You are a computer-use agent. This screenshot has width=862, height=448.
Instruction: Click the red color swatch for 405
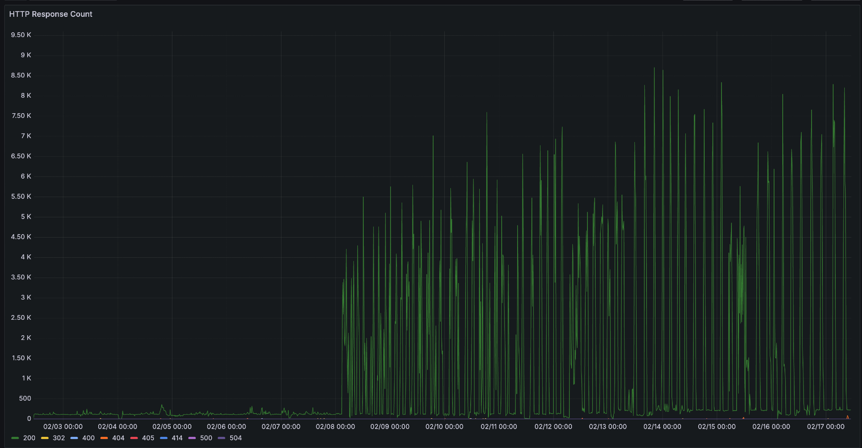point(134,438)
